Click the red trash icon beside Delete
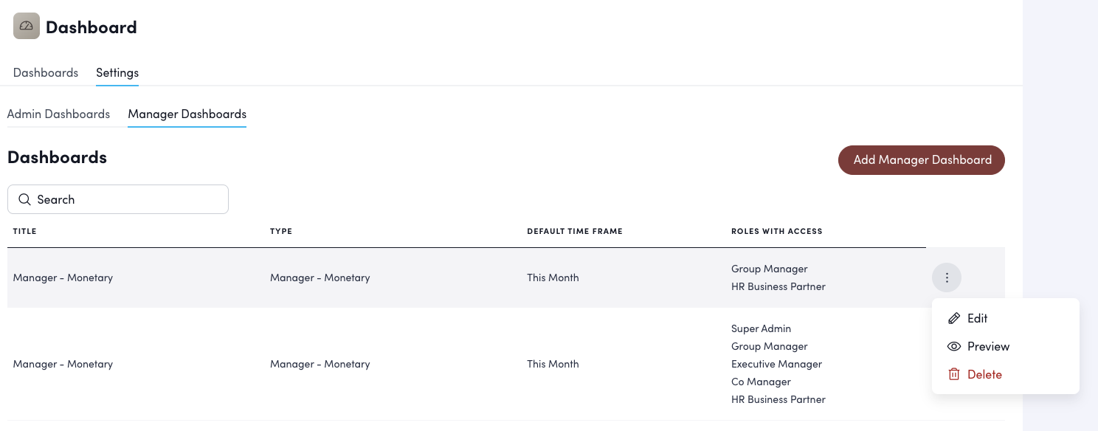The width and height of the screenshot is (1098, 431). [954, 374]
